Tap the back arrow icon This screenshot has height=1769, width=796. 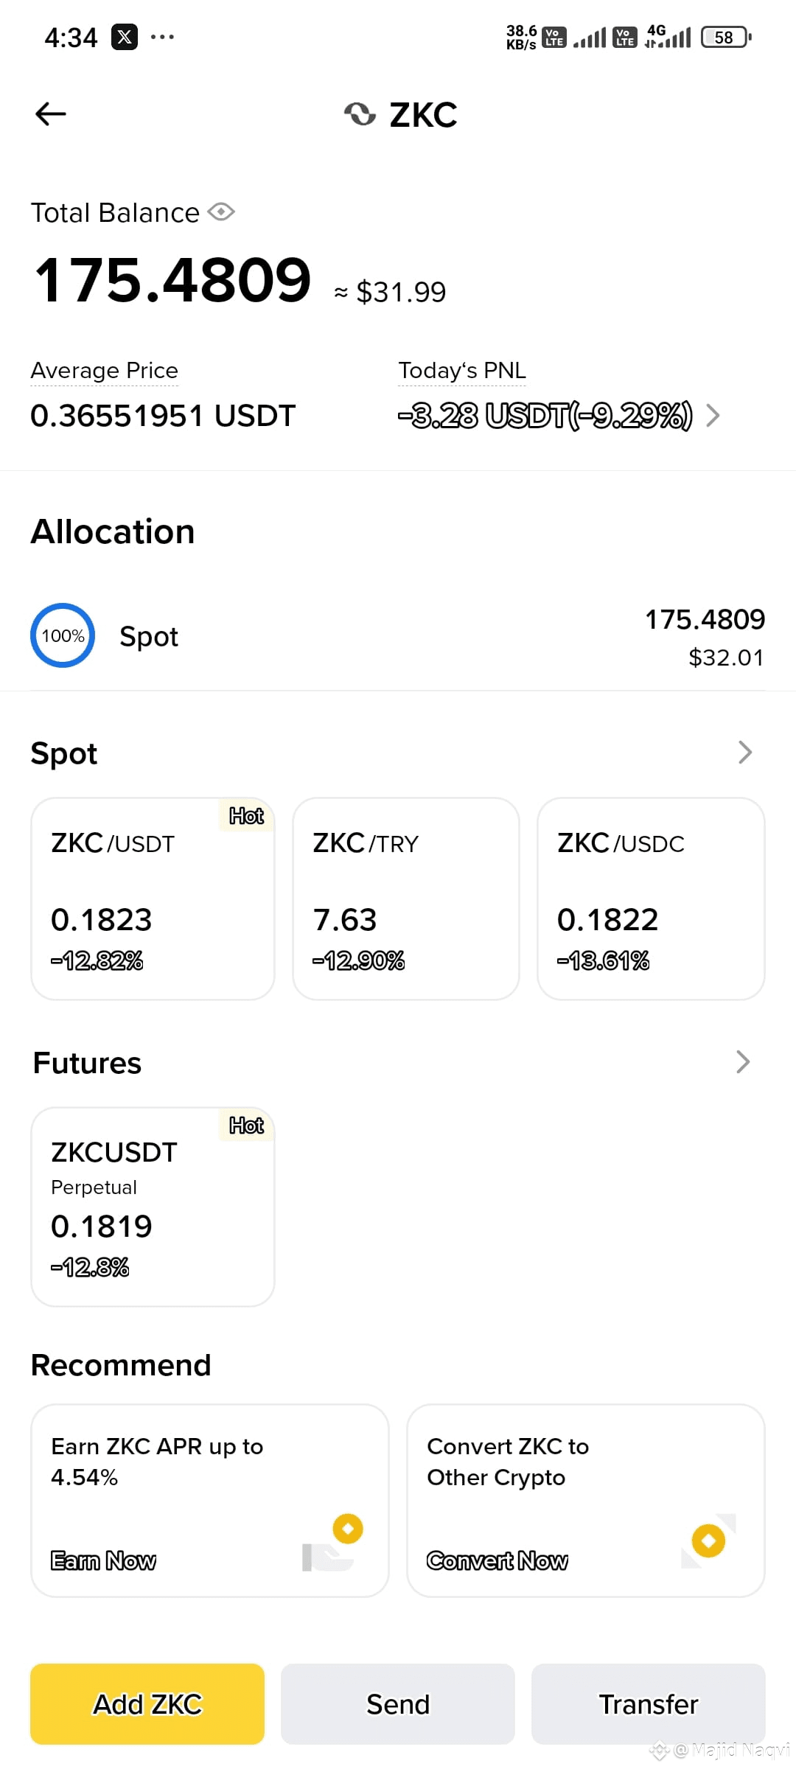[51, 114]
